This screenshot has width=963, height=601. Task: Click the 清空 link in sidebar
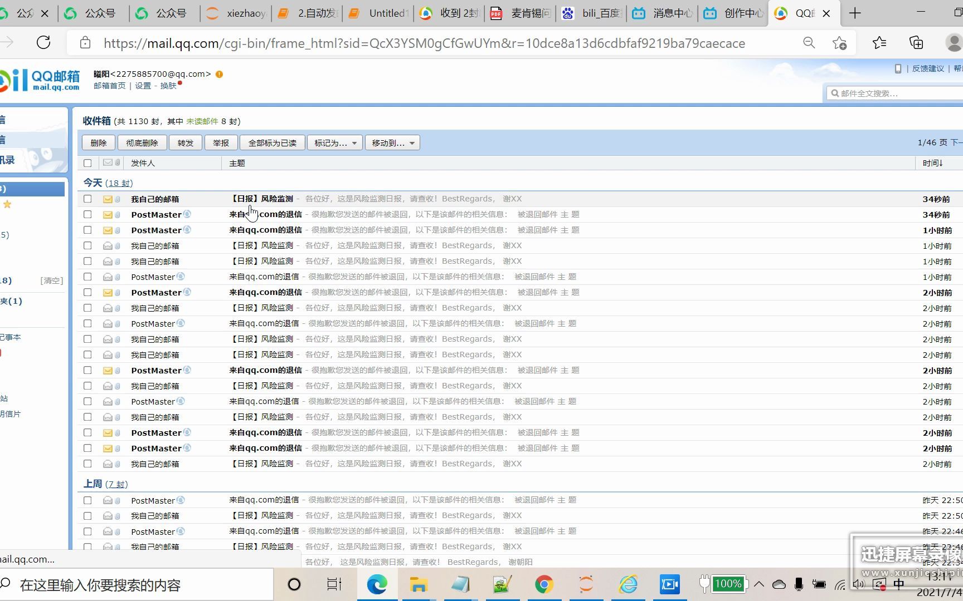pos(52,280)
